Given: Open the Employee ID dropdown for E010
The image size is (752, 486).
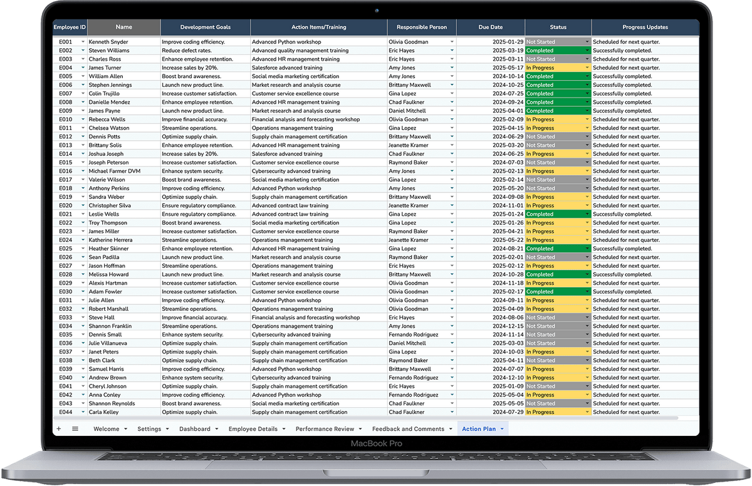Looking at the screenshot, I should (83, 119).
